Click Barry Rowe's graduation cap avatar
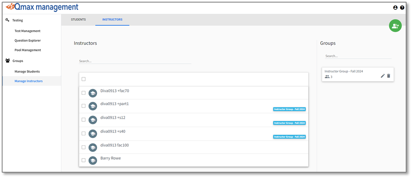This screenshot has height=178, width=412. click(x=93, y=160)
